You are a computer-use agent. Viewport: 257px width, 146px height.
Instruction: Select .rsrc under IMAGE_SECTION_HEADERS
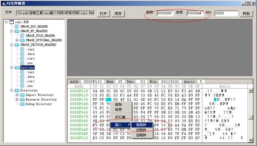tap(30, 59)
